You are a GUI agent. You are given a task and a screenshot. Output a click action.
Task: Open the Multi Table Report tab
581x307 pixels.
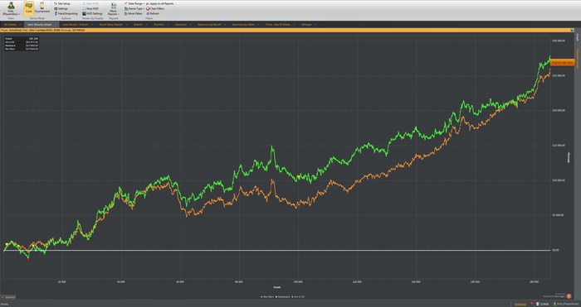point(110,24)
